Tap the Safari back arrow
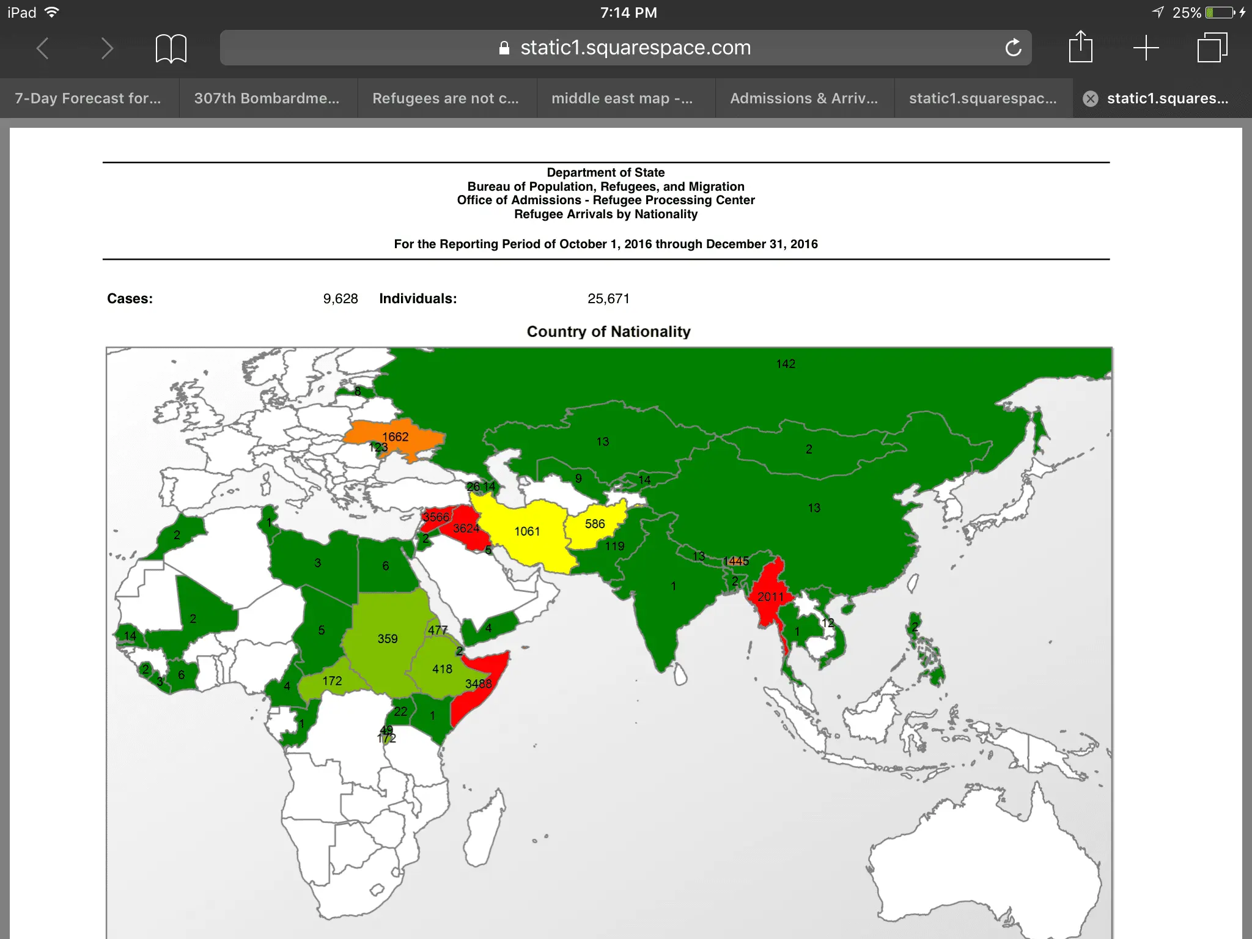The width and height of the screenshot is (1252, 939). (42, 48)
